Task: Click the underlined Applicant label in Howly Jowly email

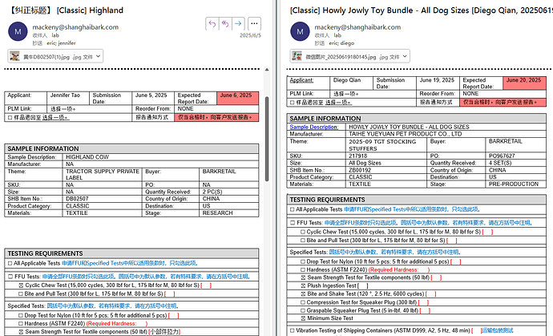Action: pos(301,80)
